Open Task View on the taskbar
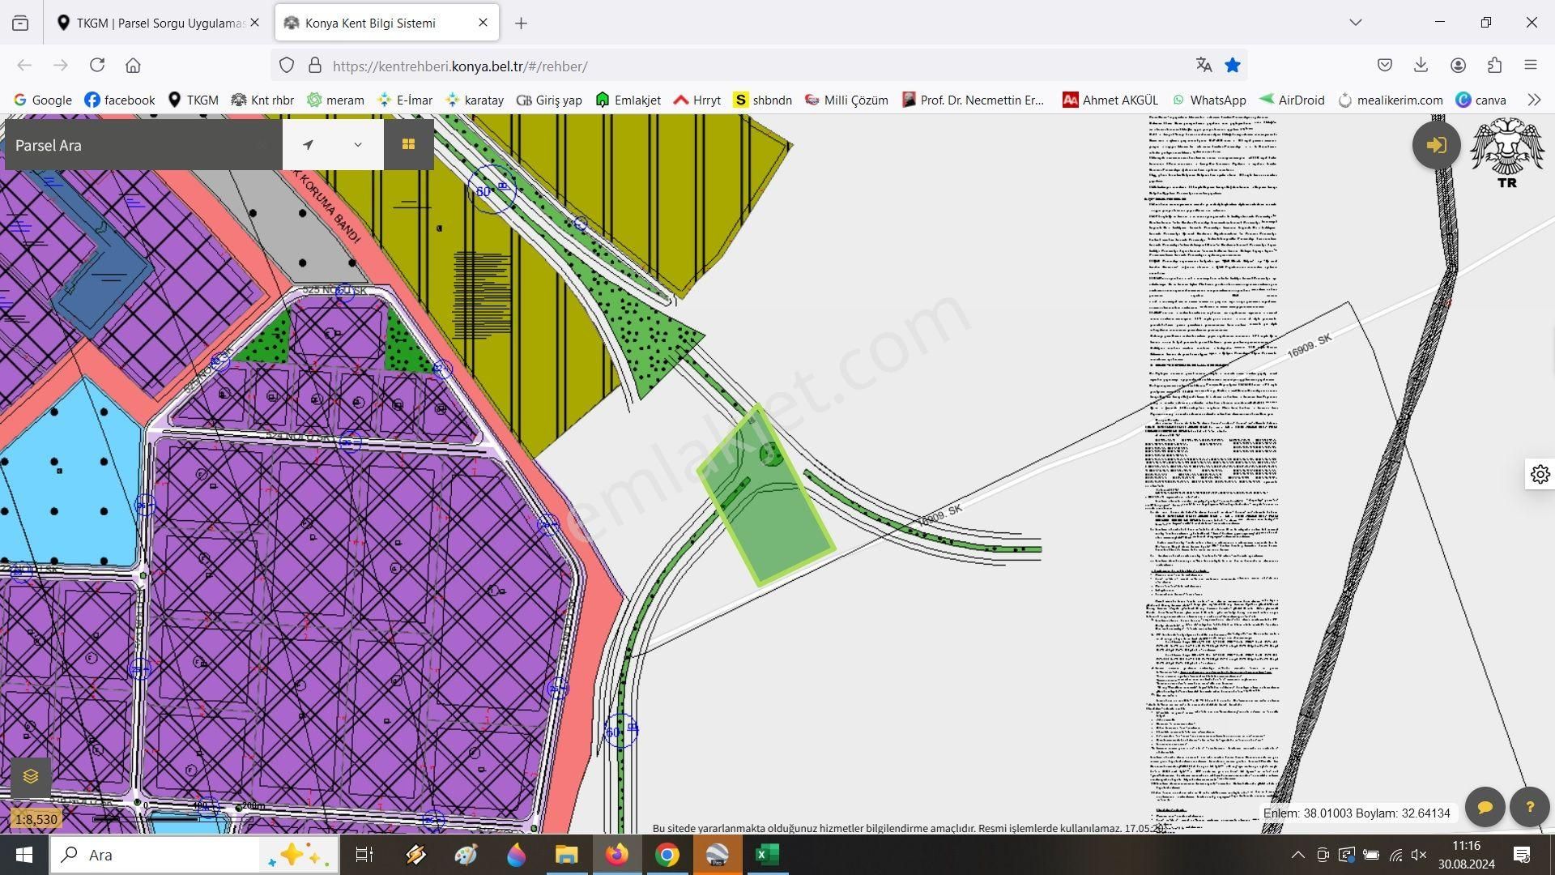Screen dimensions: 1555x875 (x=364, y=855)
